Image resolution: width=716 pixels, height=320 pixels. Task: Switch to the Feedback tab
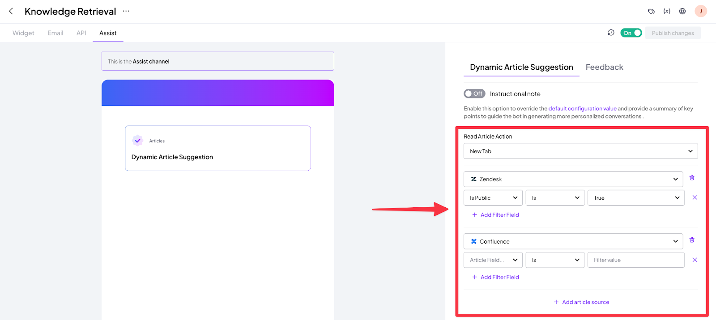[x=604, y=67]
